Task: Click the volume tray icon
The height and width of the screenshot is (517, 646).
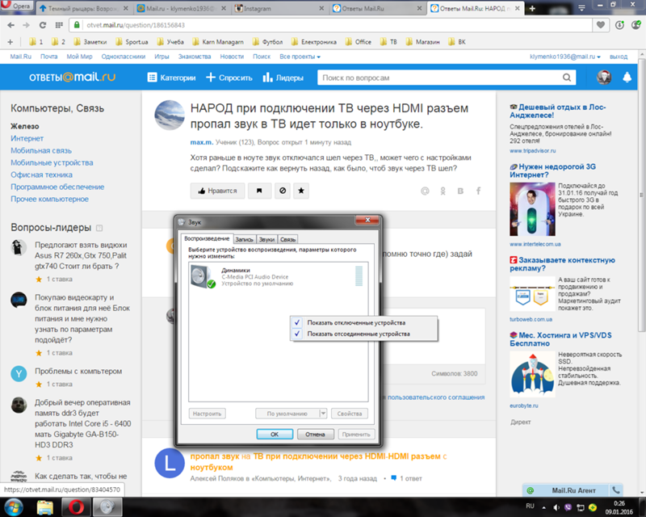Action: [556, 507]
